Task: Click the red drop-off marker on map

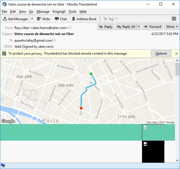Action: (x=81, y=108)
